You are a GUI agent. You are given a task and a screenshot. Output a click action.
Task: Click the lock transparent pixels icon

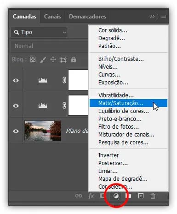pos(33,59)
